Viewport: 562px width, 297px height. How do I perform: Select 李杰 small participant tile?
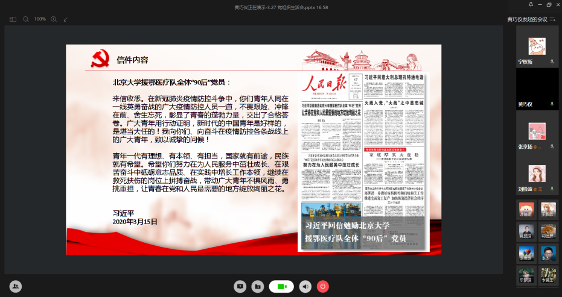click(548, 254)
